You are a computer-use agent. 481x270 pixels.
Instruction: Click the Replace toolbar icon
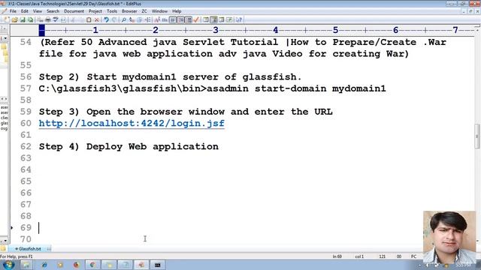132,20
